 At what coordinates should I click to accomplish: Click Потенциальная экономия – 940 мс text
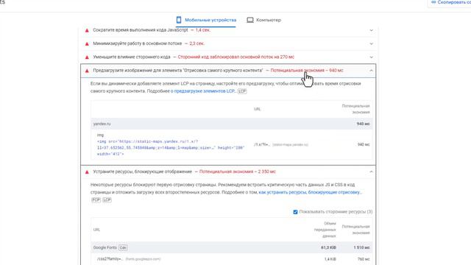click(x=307, y=71)
